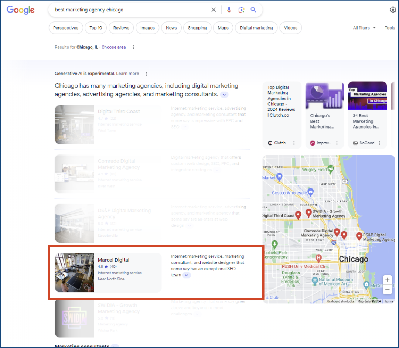Switch to the Maps filter tab
The height and width of the screenshot is (348, 399).
point(223,28)
